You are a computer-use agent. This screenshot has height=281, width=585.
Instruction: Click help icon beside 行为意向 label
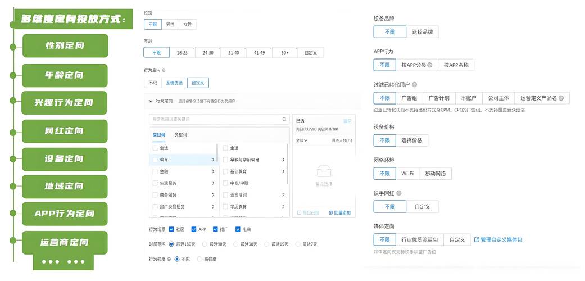(x=164, y=71)
